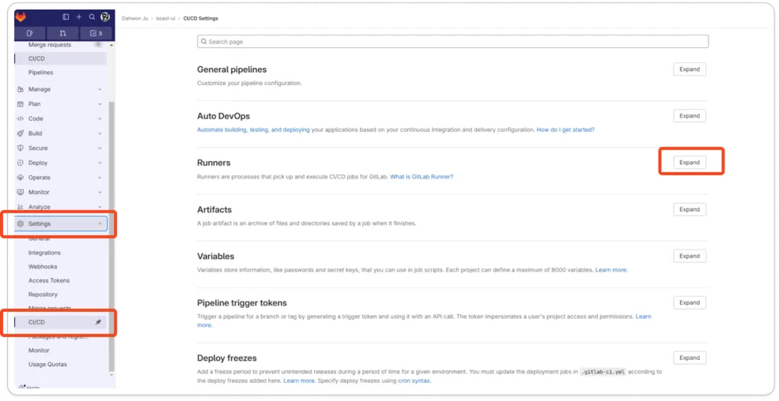Viewport: 779px width, 401px height.
Task: Open merge requests icon in top bar
Action: coord(62,33)
